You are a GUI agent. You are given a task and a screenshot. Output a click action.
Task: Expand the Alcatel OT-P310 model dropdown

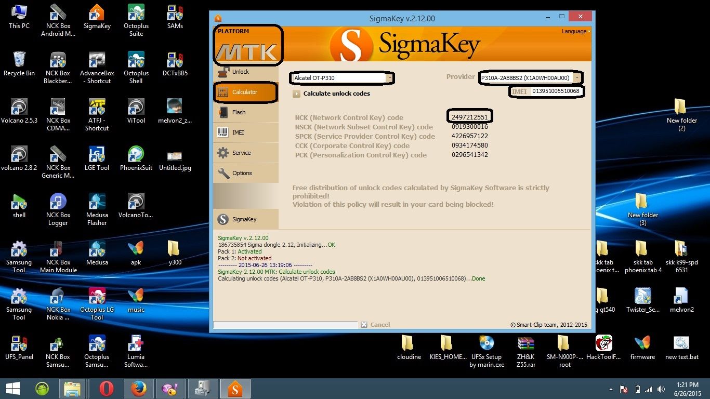[389, 78]
